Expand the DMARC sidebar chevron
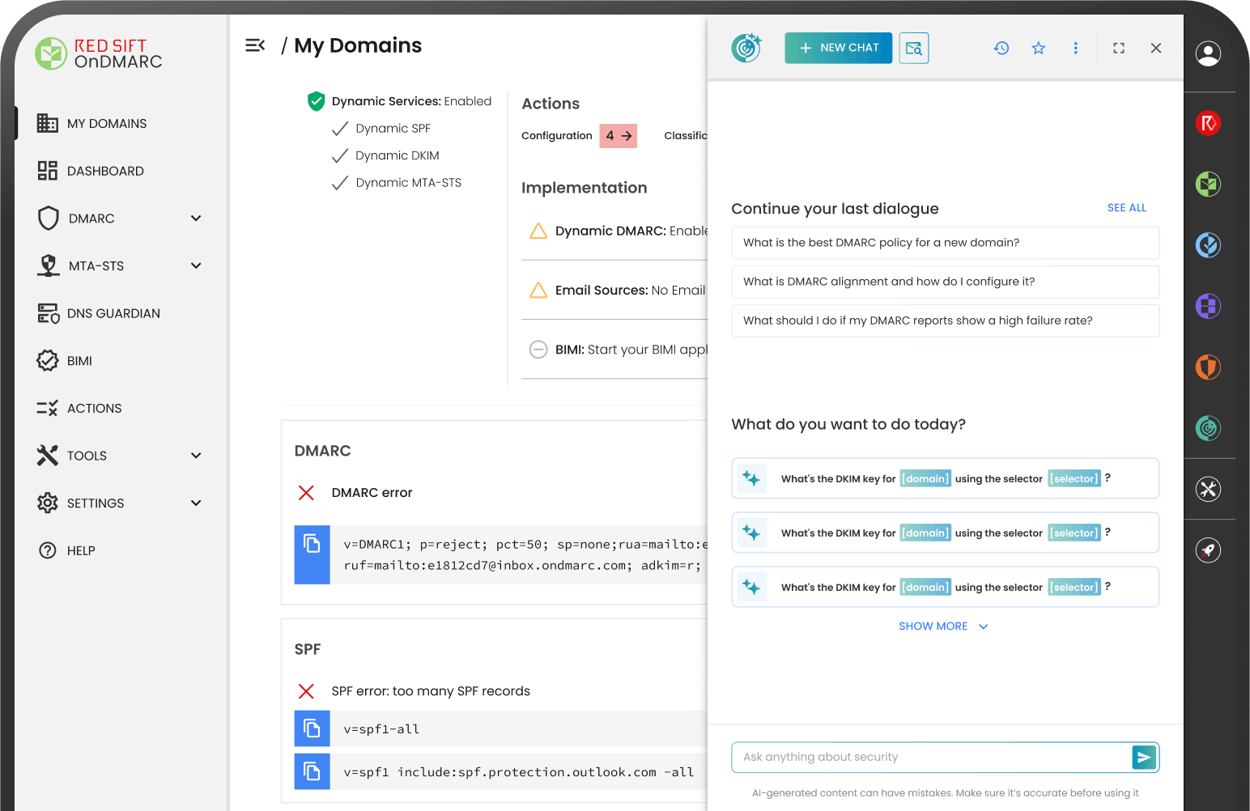This screenshot has height=811, width=1250. coord(196,219)
